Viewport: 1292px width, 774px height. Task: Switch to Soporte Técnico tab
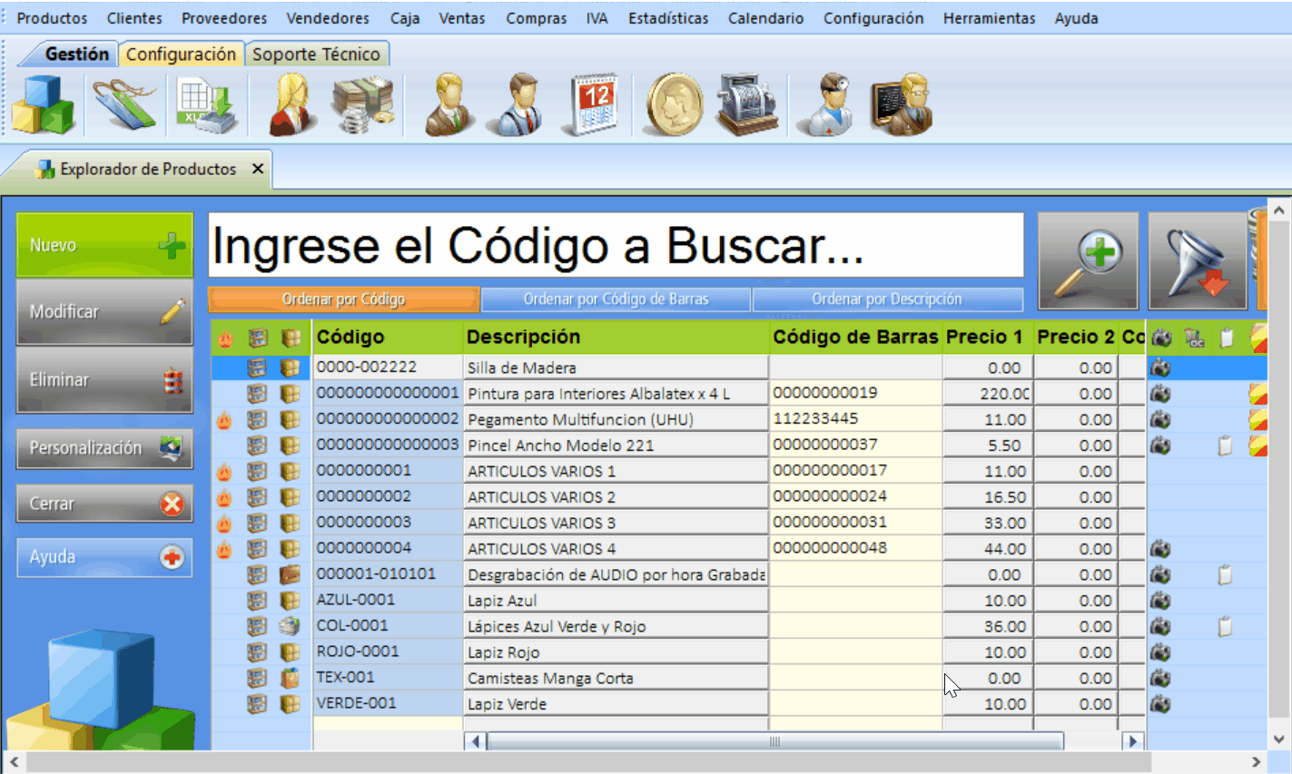tap(316, 54)
